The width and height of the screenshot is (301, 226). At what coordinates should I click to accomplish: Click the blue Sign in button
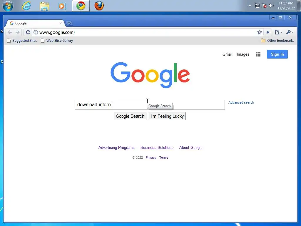click(x=277, y=54)
